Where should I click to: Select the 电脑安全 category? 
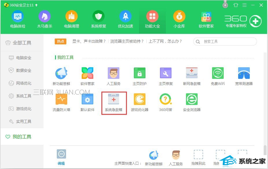pos(20,58)
